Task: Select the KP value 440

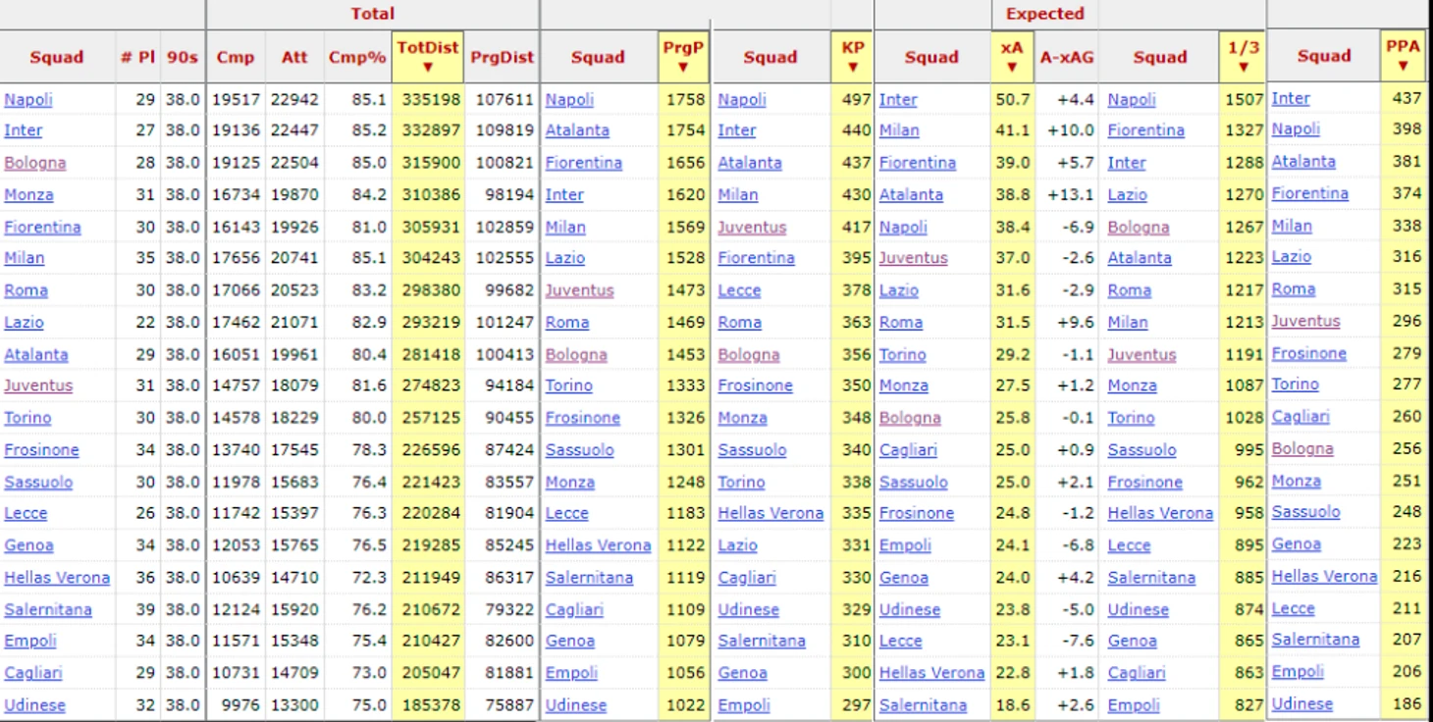Action: (856, 130)
